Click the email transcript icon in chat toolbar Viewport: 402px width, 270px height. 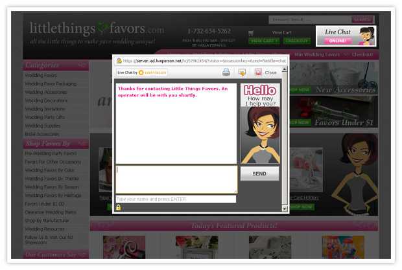(x=242, y=73)
